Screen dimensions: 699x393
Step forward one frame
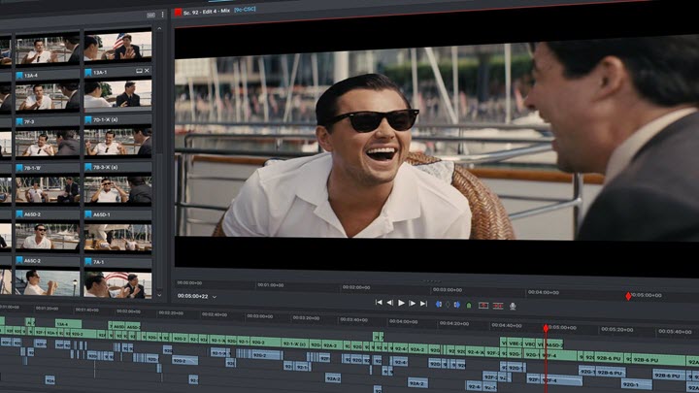pyautogui.click(x=413, y=304)
